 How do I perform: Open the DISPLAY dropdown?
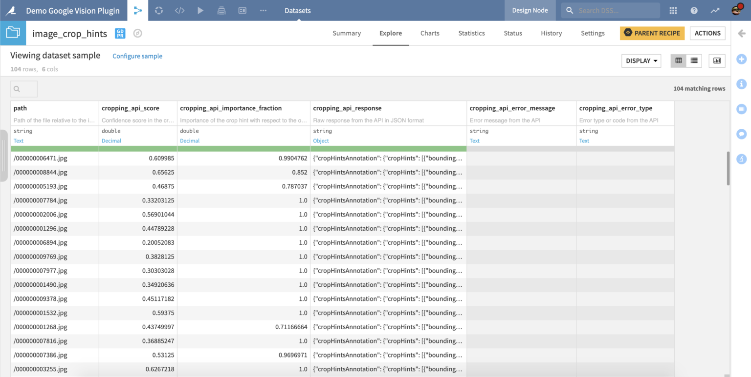point(641,60)
